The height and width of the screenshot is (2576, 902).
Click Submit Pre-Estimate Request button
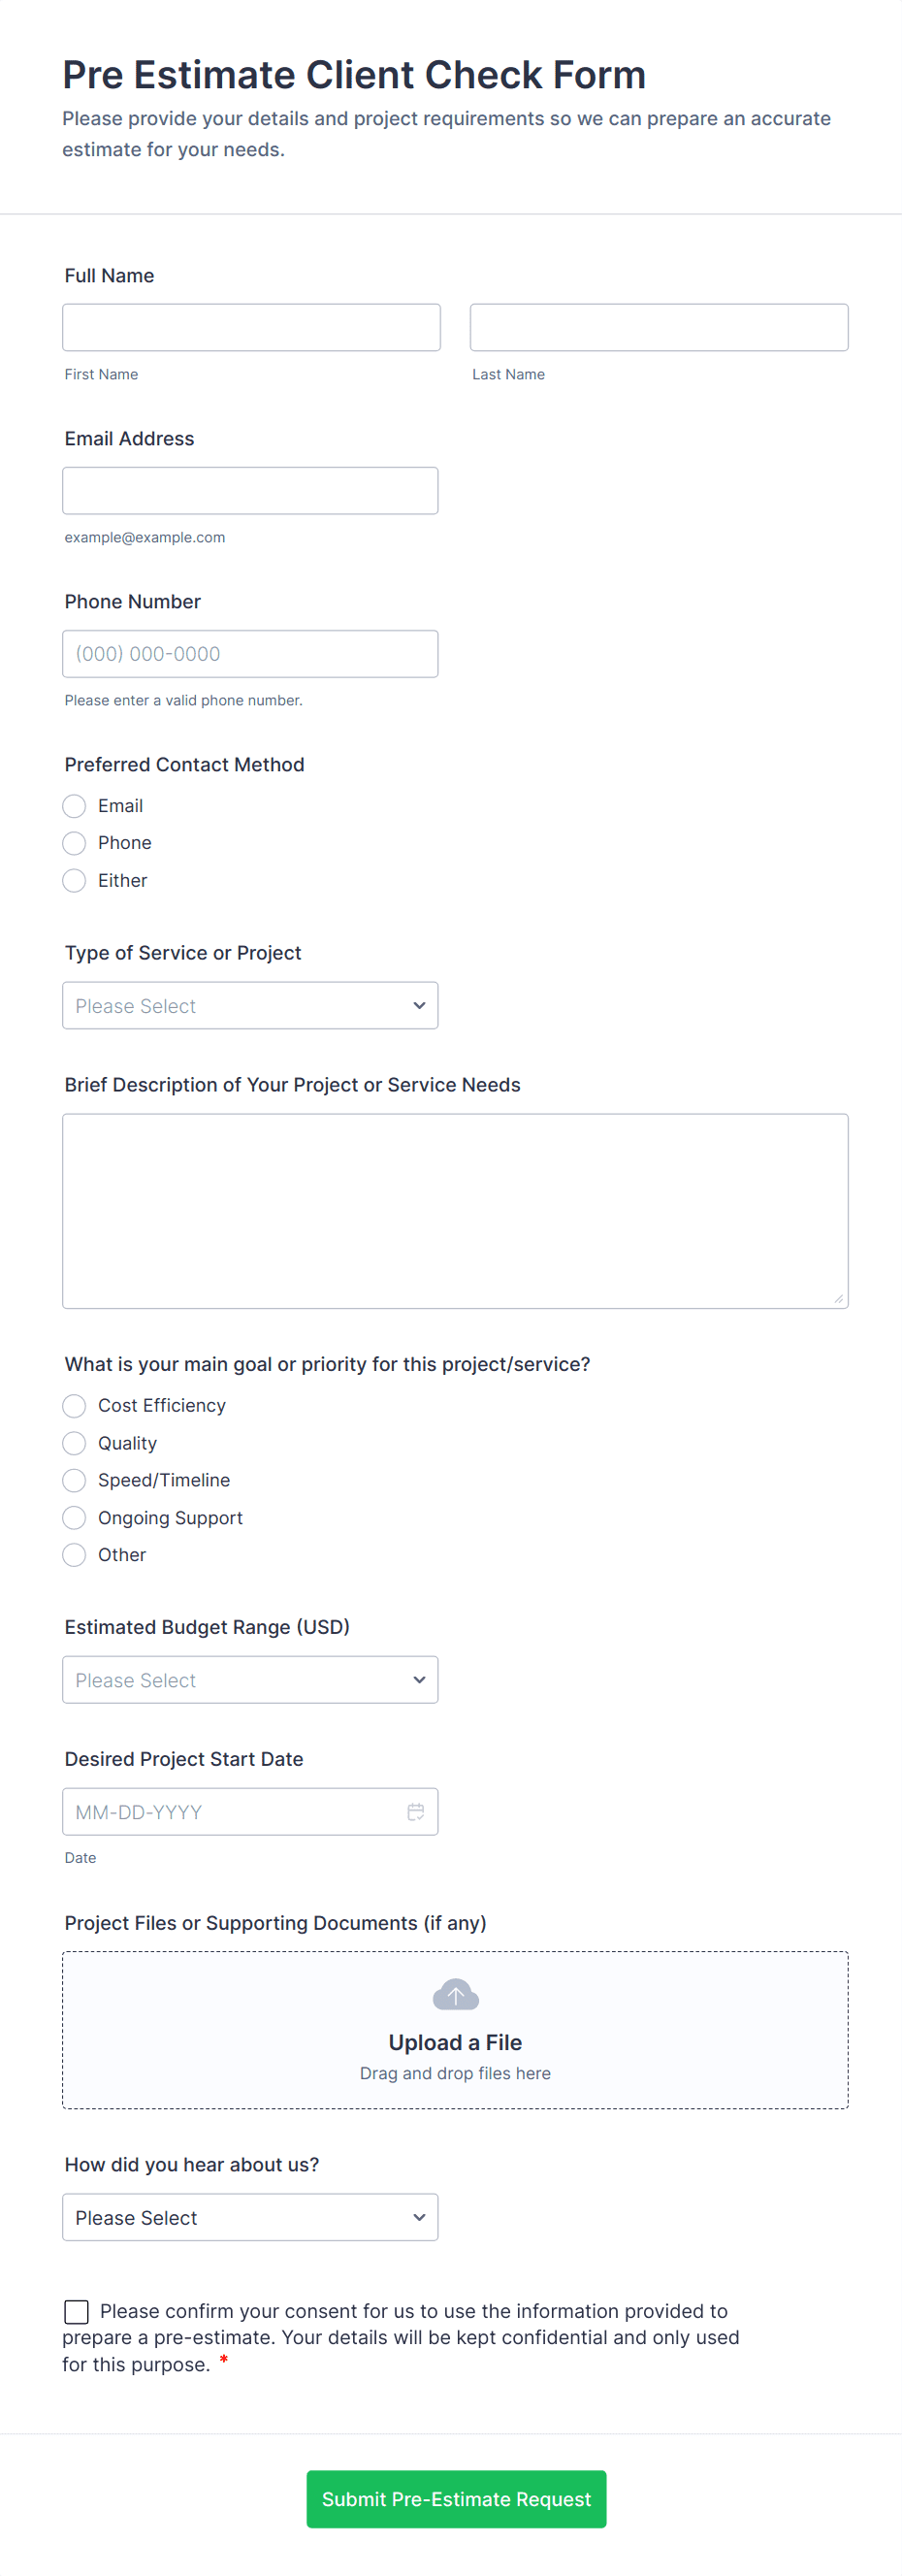click(456, 2498)
